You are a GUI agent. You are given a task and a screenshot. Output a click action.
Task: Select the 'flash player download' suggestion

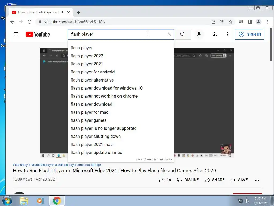point(121,104)
